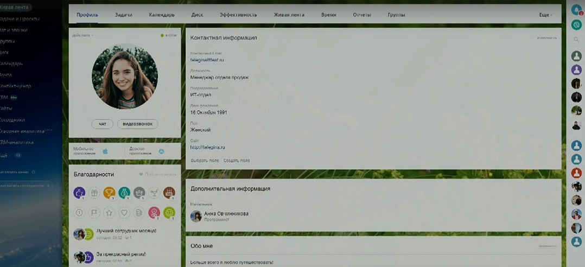The width and height of the screenshot is (585, 267).
Task: Click изменить in Обо мне section
Action: (x=548, y=246)
